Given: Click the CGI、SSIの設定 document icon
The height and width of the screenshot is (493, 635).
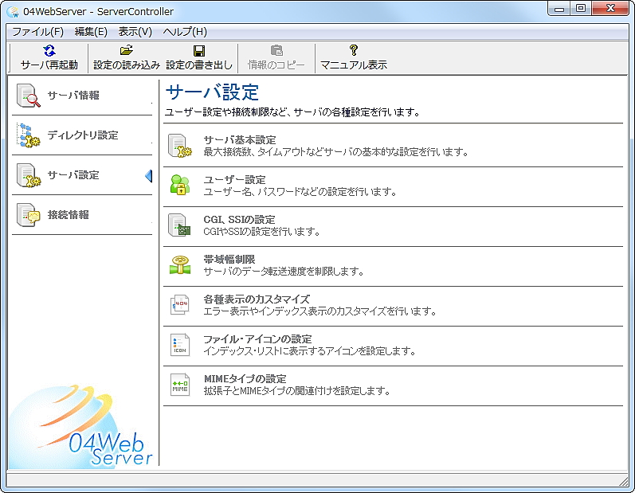Looking at the screenshot, I should [x=180, y=225].
